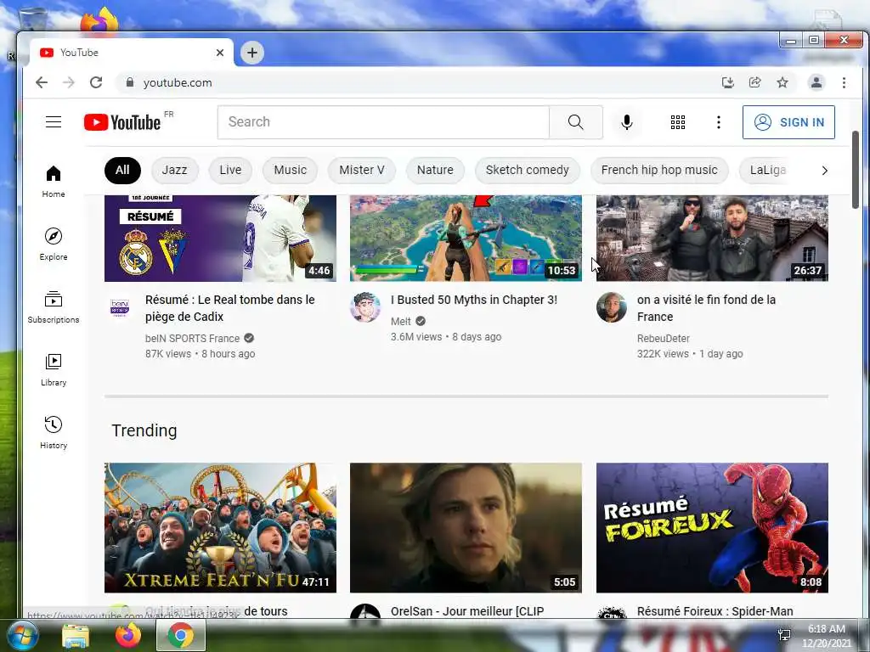Click the network tray icon
The image size is (870, 652).
(x=784, y=635)
